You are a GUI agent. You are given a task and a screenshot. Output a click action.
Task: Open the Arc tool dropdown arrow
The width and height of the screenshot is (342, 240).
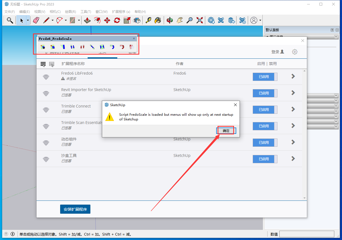(x=66, y=20)
